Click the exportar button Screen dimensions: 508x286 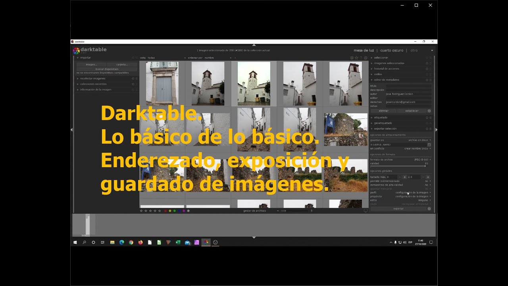[398, 209]
